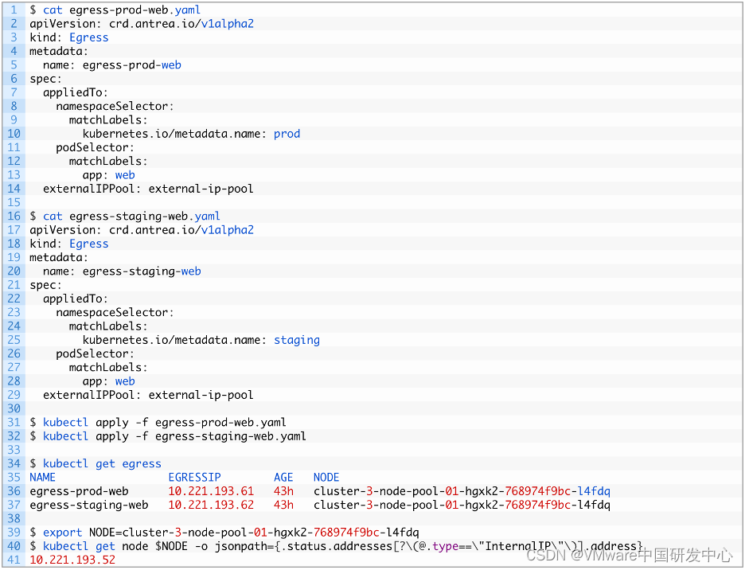Click the NODE column header
745x570 pixels.
pos(326,478)
